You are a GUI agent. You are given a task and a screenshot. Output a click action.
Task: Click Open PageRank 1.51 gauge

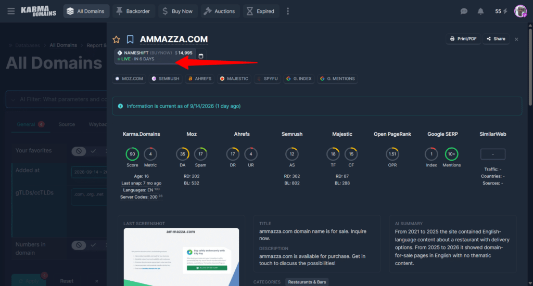(x=392, y=154)
